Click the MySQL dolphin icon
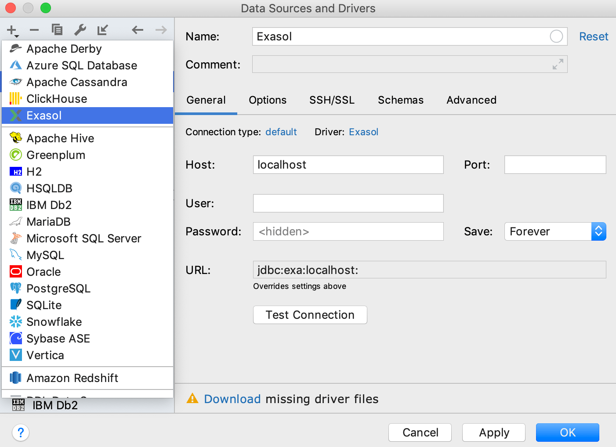The height and width of the screenshot is (447, 616). click(16, 255)
